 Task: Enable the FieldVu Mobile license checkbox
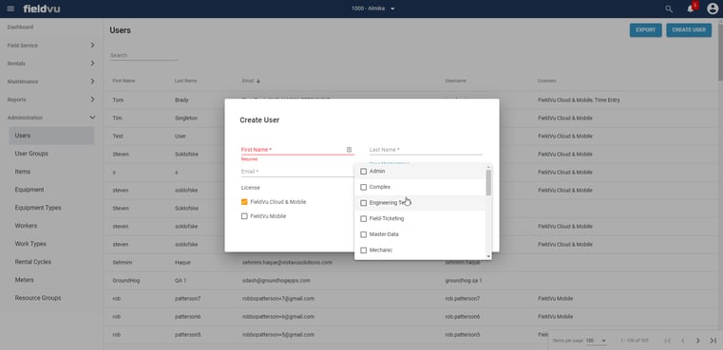pyautogui.click(x=244, y=216)
